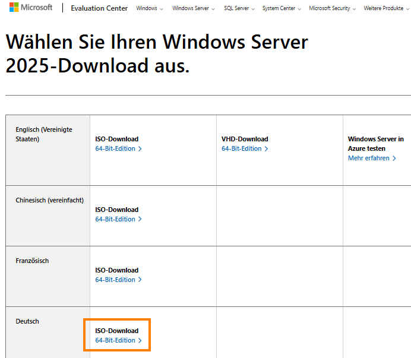This screenshot has width=411, height=358.
Task: Open the Evaluation Center home link
Action: [99, 8]
